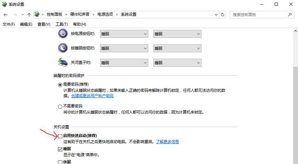The height and width of the screenshot is (164, 298).
Task: Open second dropdown for 关闭盖子时
Action: [177, 63]
